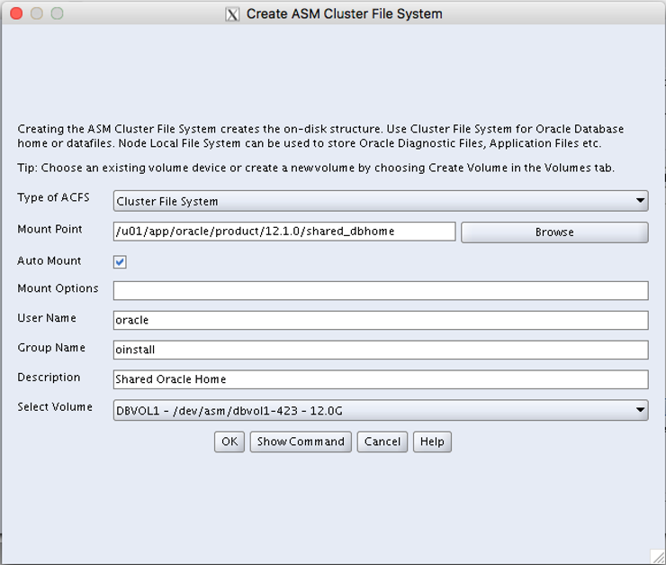666x565 pixels.
Task: Edit the Description field
Action: point(381,379)
